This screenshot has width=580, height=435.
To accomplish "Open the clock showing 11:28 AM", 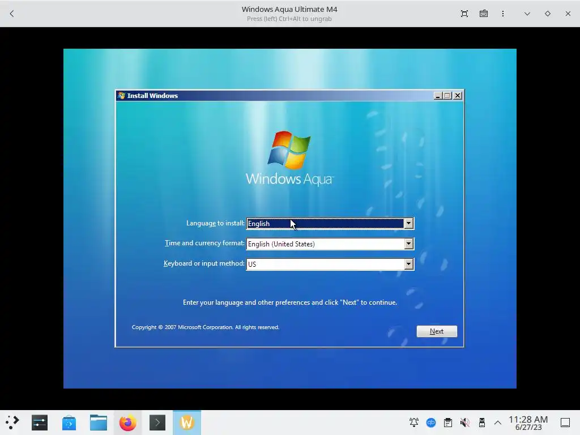I will [x=528, y=423].
